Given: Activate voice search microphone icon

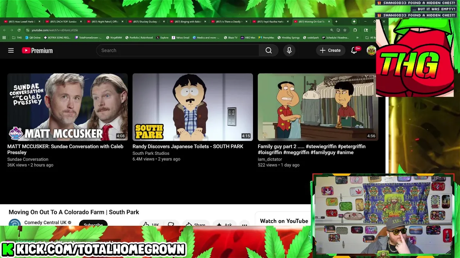Looking at the screenshot, I should point(289,51).
